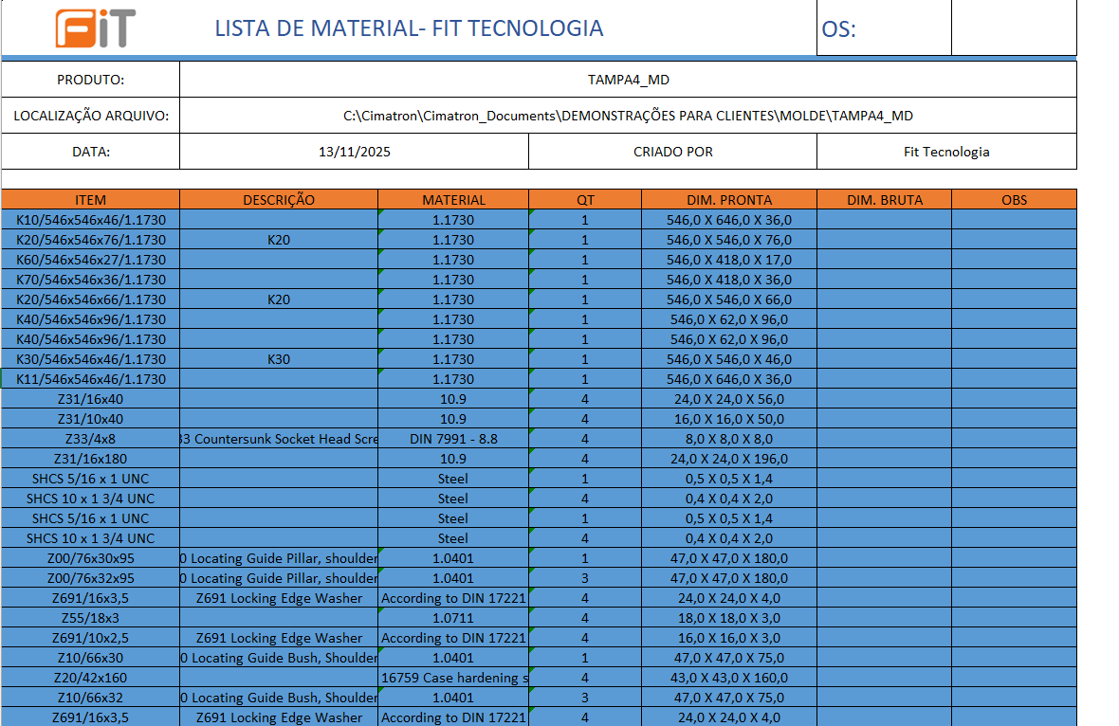Screen dimensions: 1119x726
Task: Click the DIM. PRONTA column header
Action: click(729, 200)
